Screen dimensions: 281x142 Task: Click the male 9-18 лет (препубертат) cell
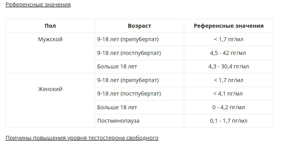(x=139, y=39)
